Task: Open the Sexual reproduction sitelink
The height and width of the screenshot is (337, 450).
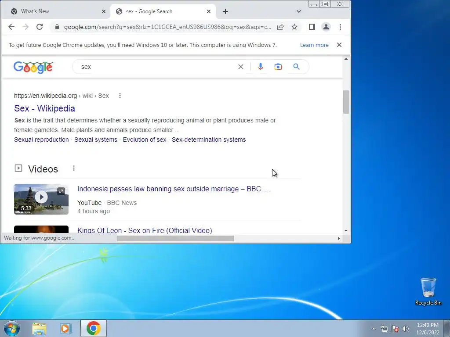Action: tap(41, 140)
